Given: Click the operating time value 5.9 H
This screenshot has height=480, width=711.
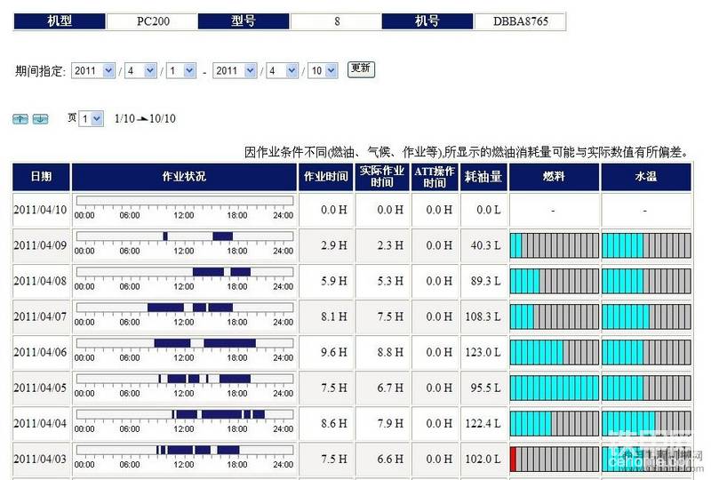Looking at the screenshot, I should 334,281.
